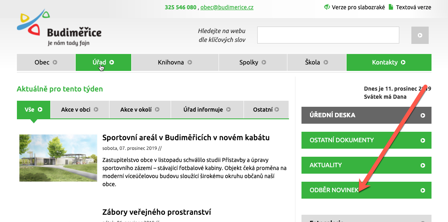
Task: Click the document icon beside Textová verze
Action: point(391,7)
